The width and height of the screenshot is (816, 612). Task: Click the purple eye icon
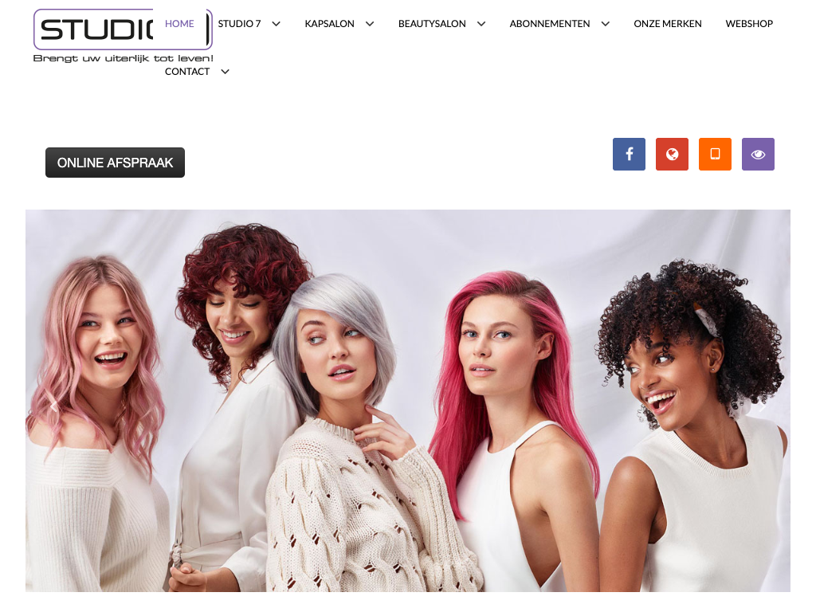click(x=758, y=154)
